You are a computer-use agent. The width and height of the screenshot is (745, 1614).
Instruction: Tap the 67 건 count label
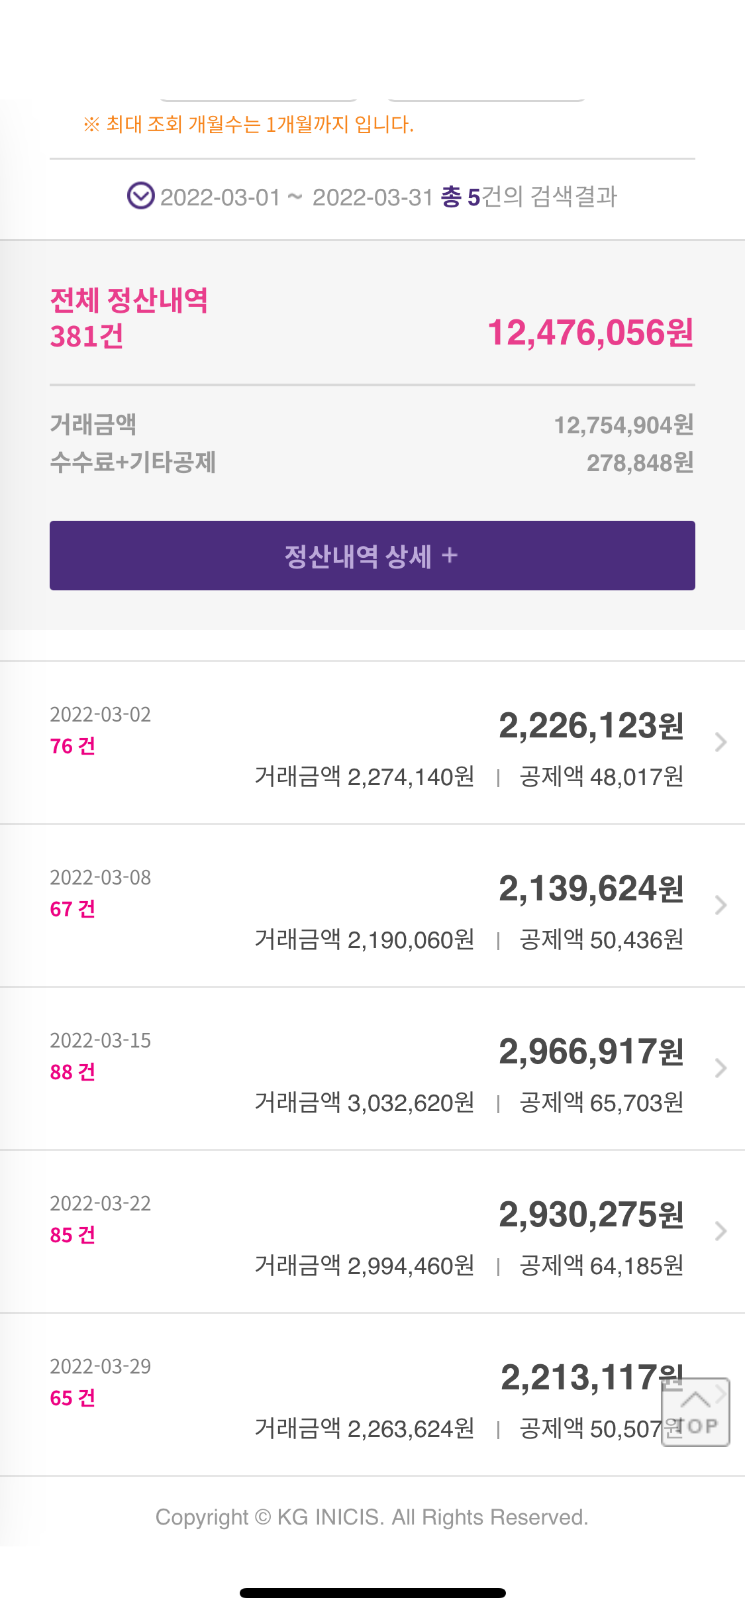(x=73, y=909)
